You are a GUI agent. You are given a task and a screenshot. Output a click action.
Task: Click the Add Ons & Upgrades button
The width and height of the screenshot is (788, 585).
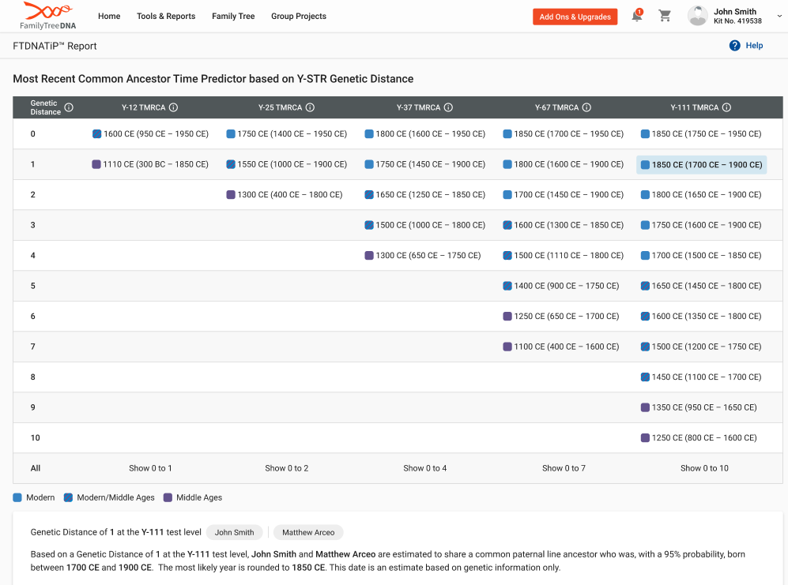575,16
